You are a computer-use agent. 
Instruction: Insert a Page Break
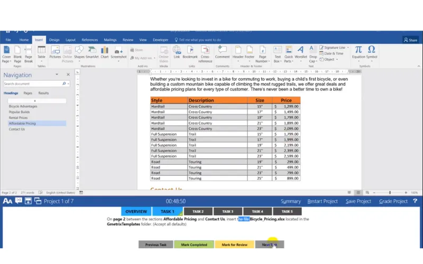tap(29, 54)
